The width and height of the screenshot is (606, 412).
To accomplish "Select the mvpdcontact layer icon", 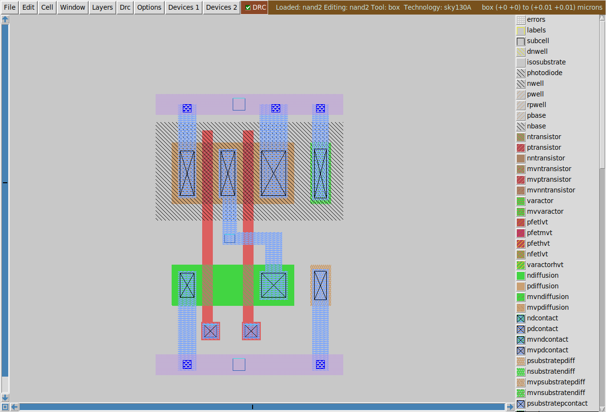I will [521, 350].
